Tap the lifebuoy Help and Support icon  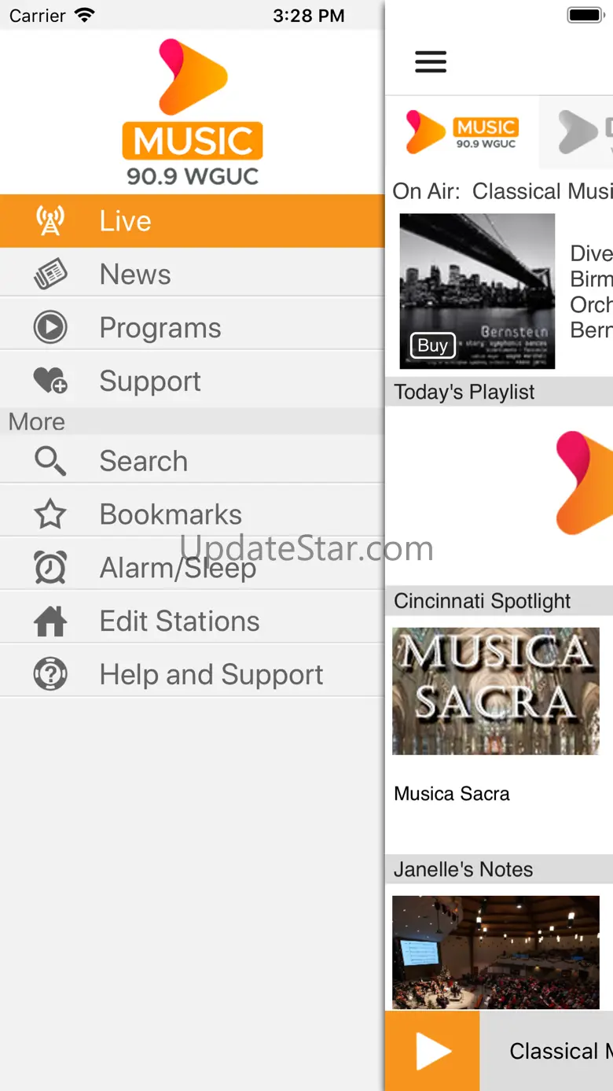[x=50, y=674]
